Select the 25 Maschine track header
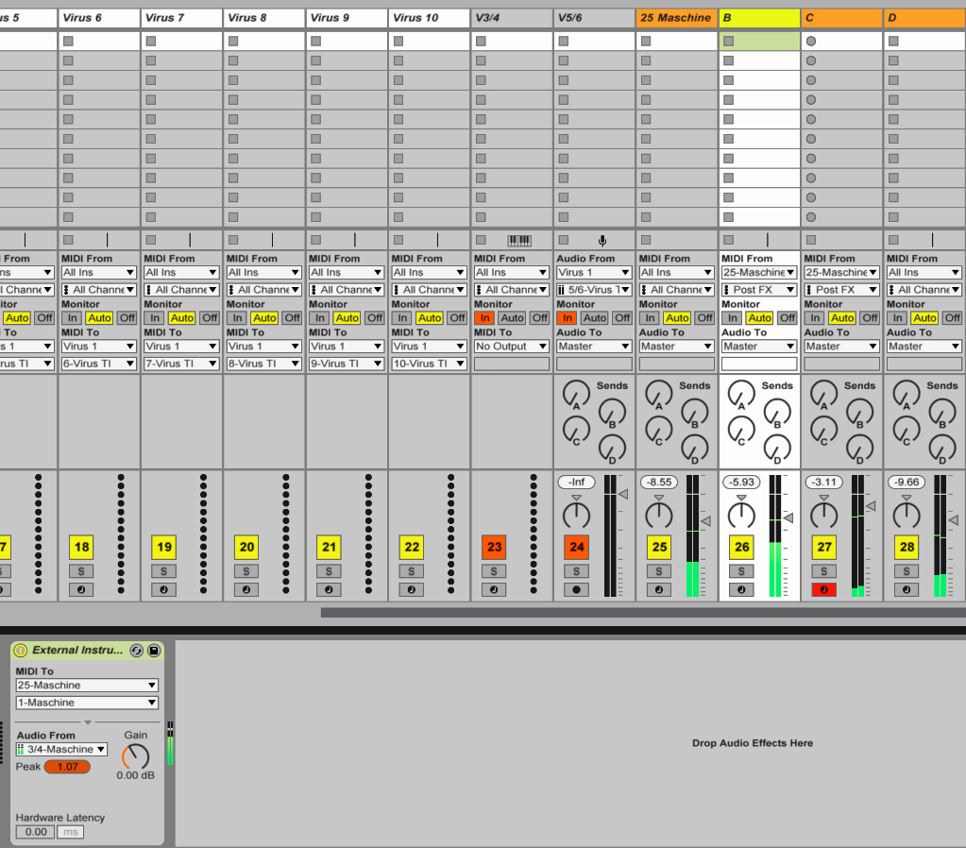966x848 pixels. tap(677, 18)
